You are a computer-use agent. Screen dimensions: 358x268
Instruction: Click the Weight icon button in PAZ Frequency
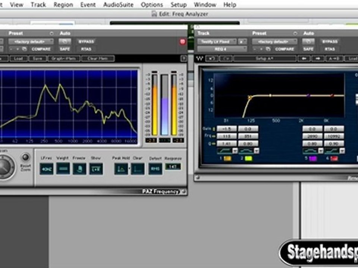coord(63,169)
